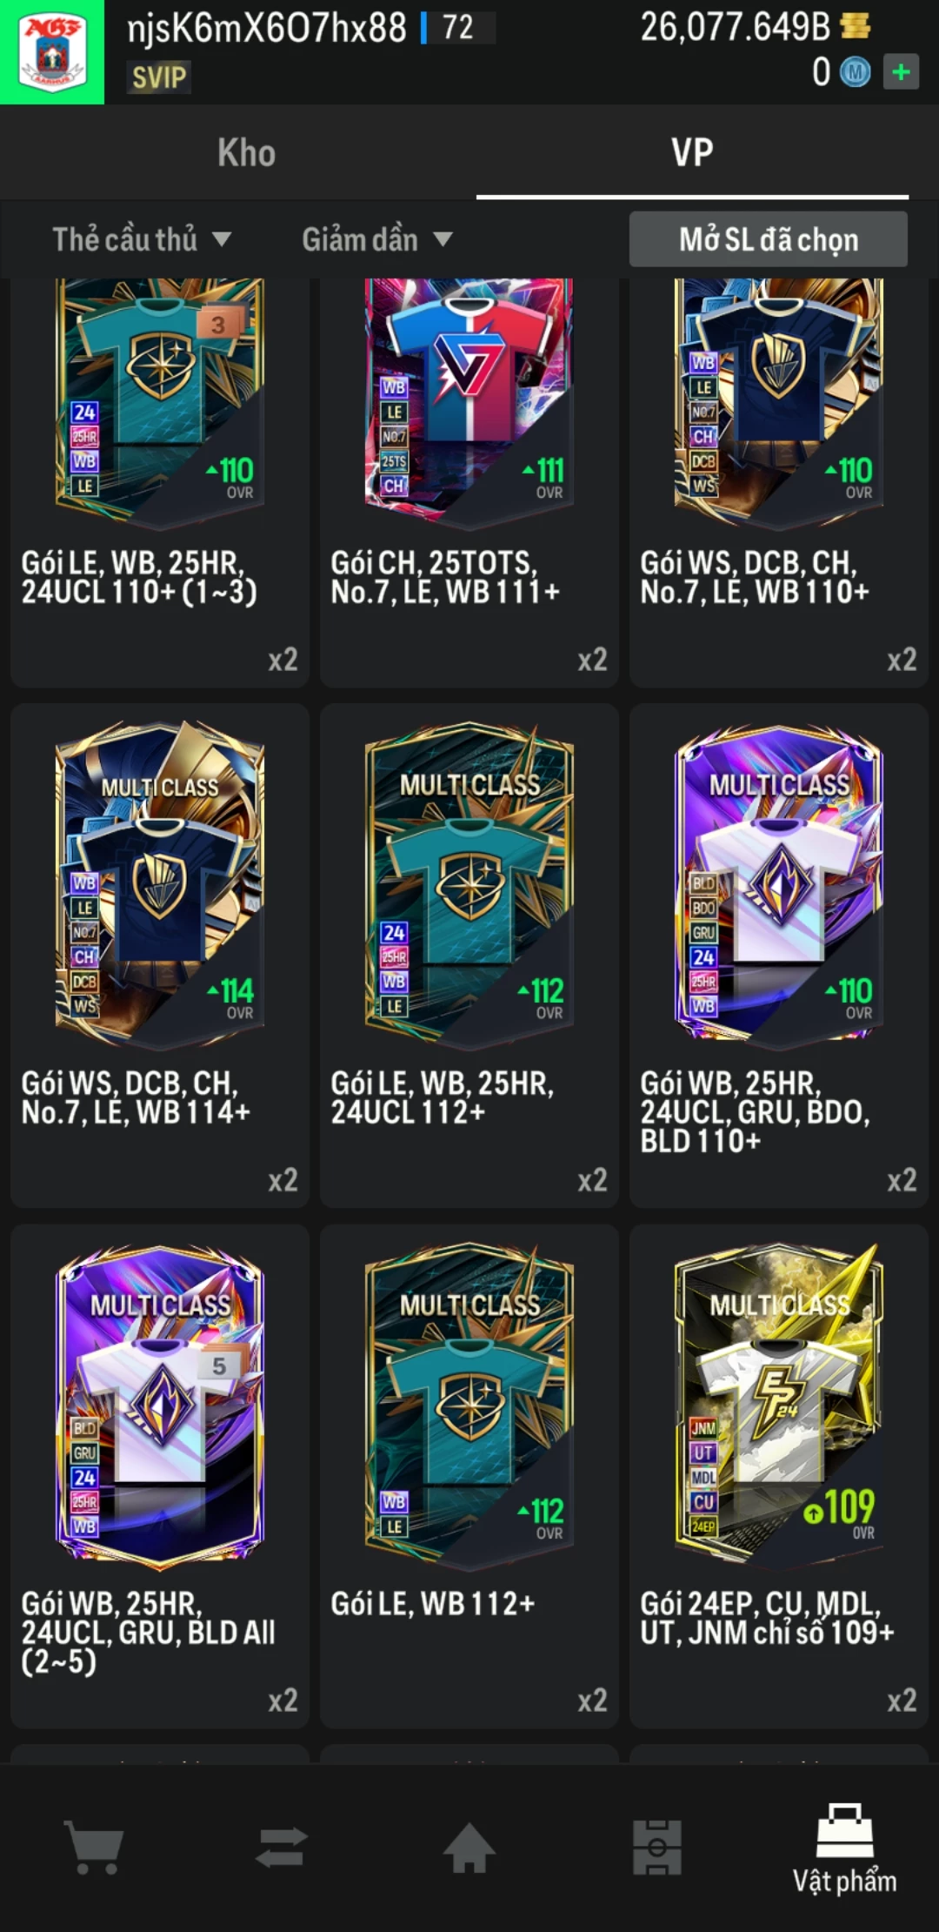Open the transfer market arrows icon

(x=282, y=1847)
